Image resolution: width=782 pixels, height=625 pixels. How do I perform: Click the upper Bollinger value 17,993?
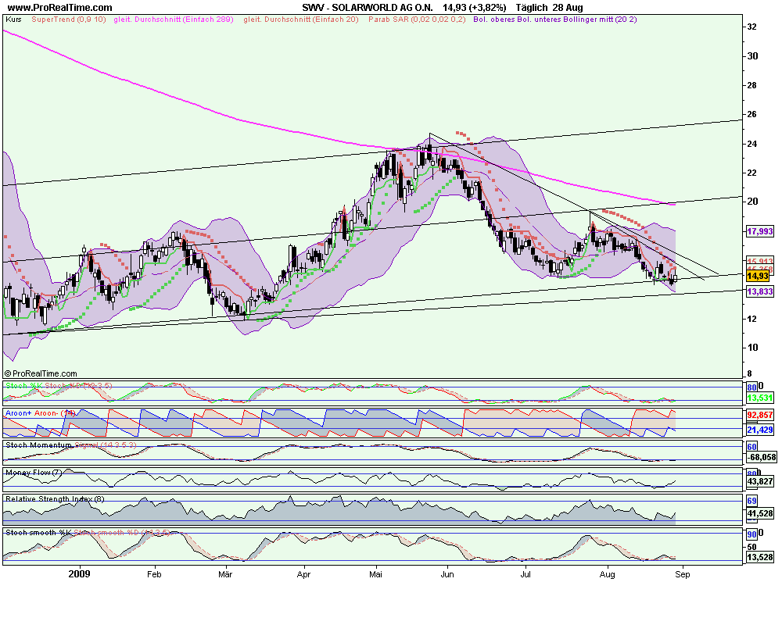pyautogui.click(x=759, y=231)
